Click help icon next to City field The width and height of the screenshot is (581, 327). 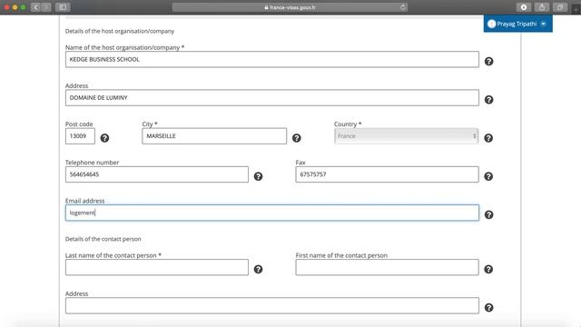pyautogui.click(x=297, y=138)
